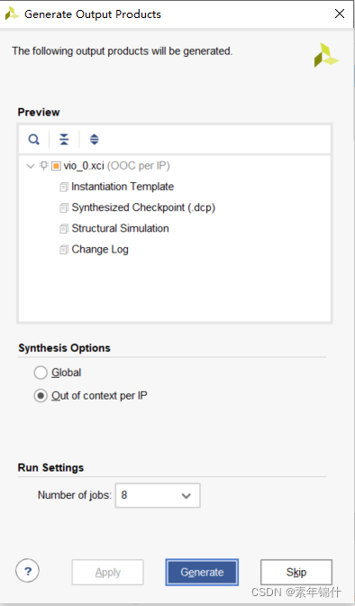Click the vio_0.xci IP icon
The width and height of the screenshot is (355, 606).
56,166
